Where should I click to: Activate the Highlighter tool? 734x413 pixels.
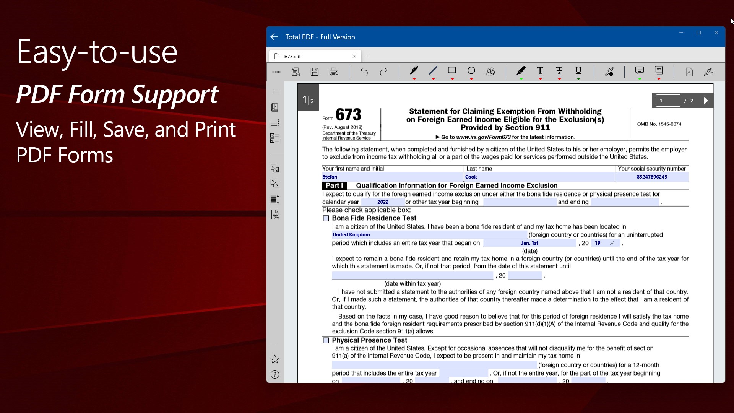coord(521,71)
